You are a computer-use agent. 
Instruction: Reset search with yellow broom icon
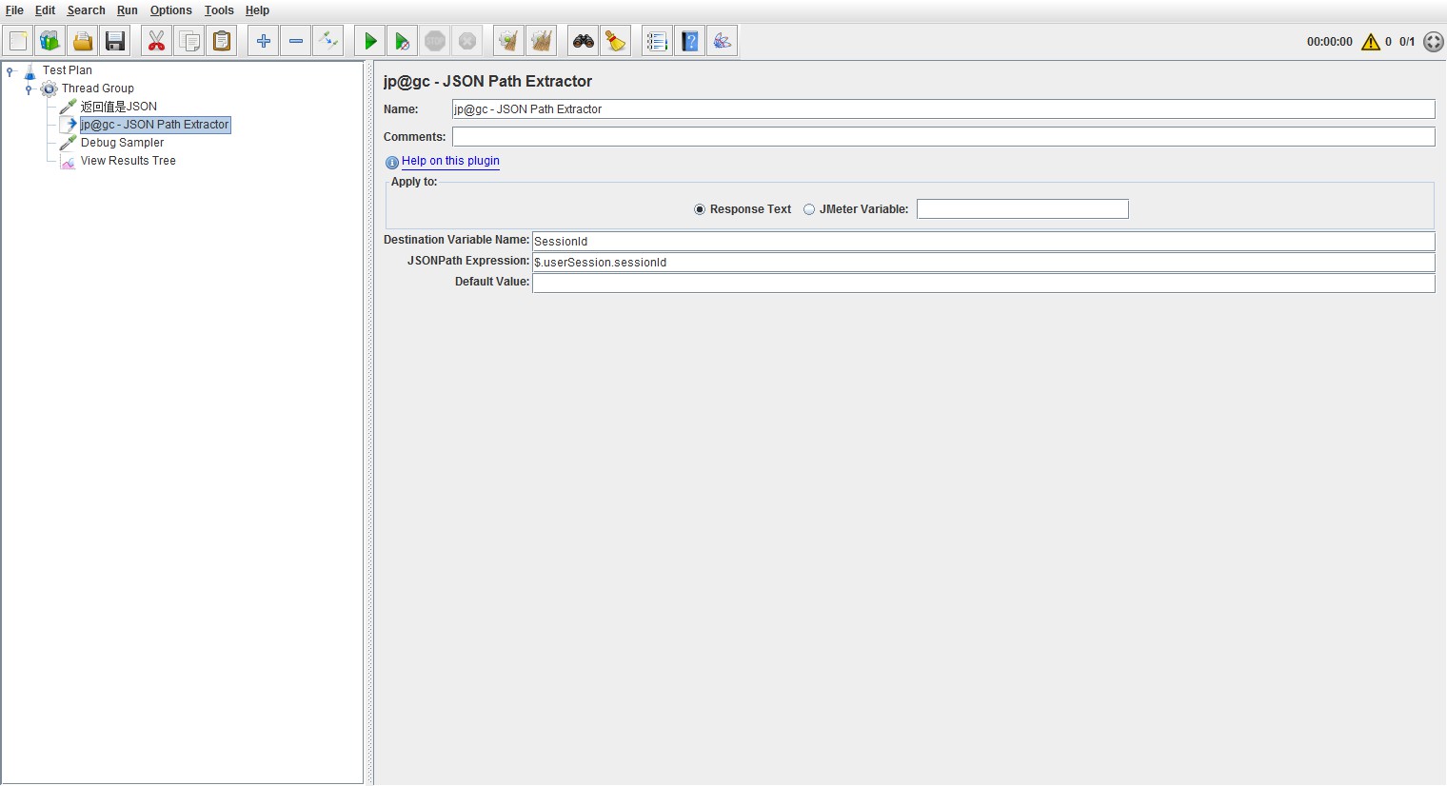[616, 41]
